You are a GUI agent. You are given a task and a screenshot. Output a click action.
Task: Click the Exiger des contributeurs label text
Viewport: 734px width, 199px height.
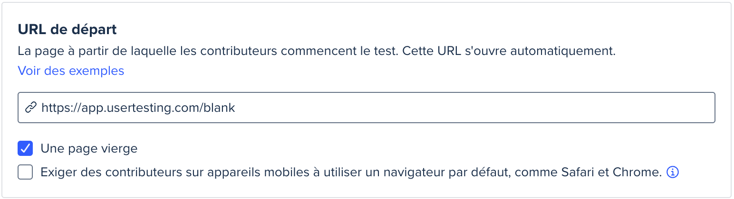[351, 172]
